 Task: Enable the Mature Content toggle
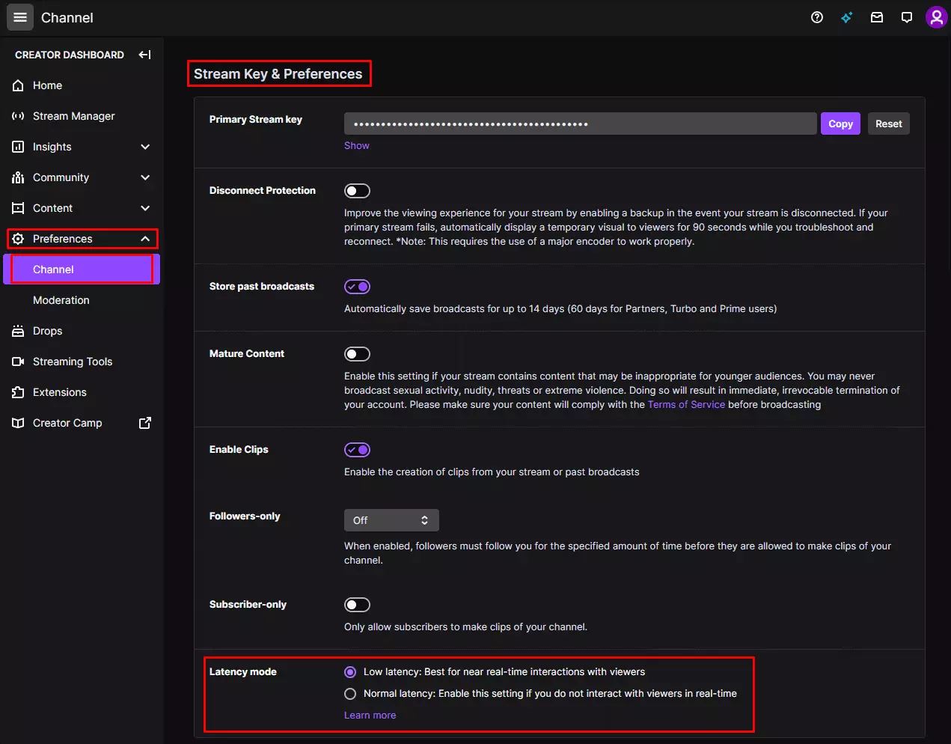click(x=357, y=354)
